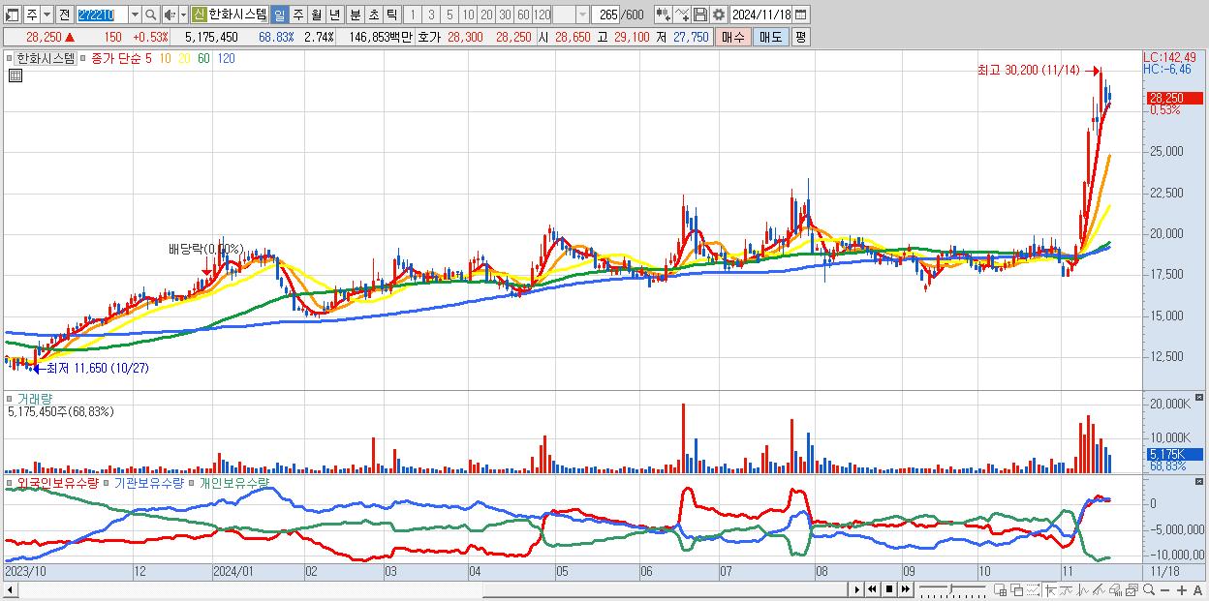Expand the stock code history dropdown
Screen dimensions: 1209x601
[x=135, y=15]
